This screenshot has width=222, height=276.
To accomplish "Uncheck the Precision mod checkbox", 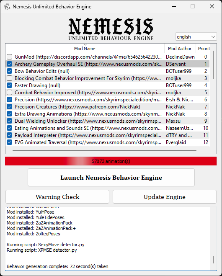I will [x=9, y=100].
